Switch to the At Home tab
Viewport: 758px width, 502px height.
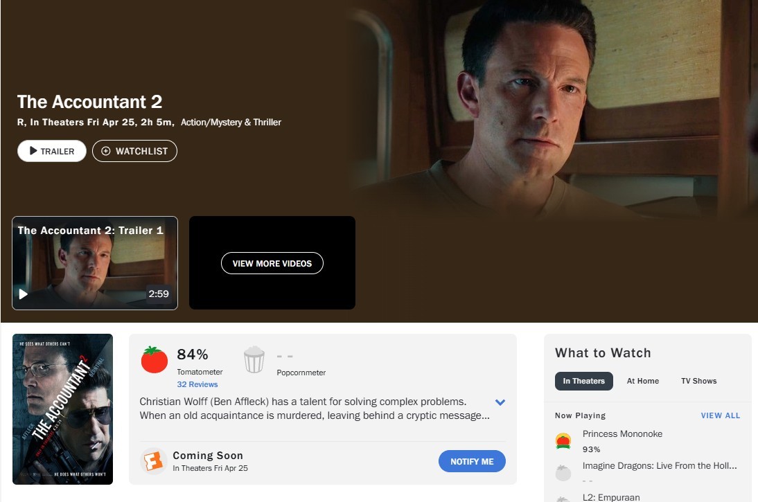642,381
